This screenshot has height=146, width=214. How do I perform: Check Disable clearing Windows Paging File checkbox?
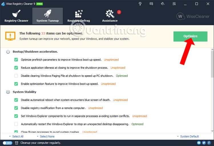point(16,76)
